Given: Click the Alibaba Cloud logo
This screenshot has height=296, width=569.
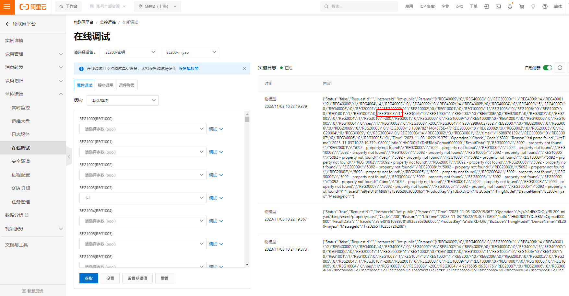Looking at the screenshot, I should (33, 7).
